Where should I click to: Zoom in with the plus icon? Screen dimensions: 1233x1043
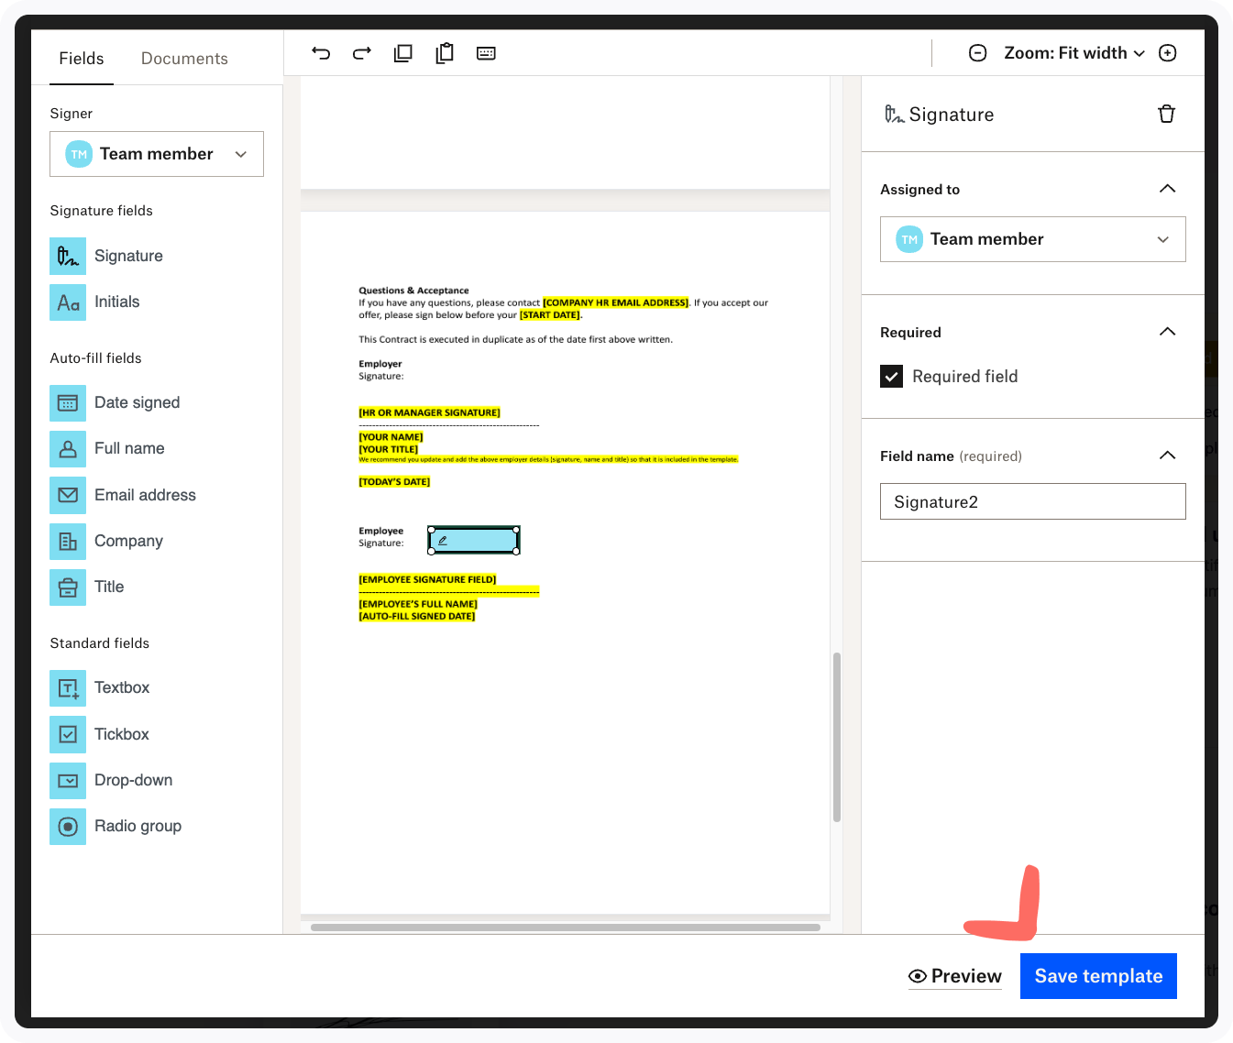1168,53
